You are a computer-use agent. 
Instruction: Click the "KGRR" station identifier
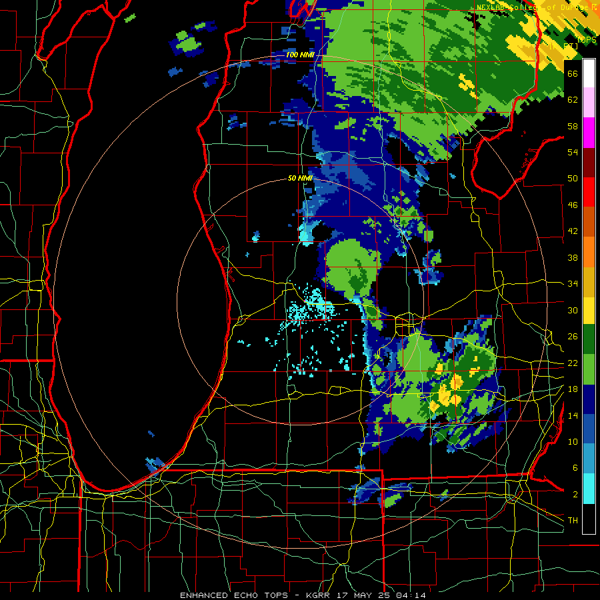coord(319,595)
